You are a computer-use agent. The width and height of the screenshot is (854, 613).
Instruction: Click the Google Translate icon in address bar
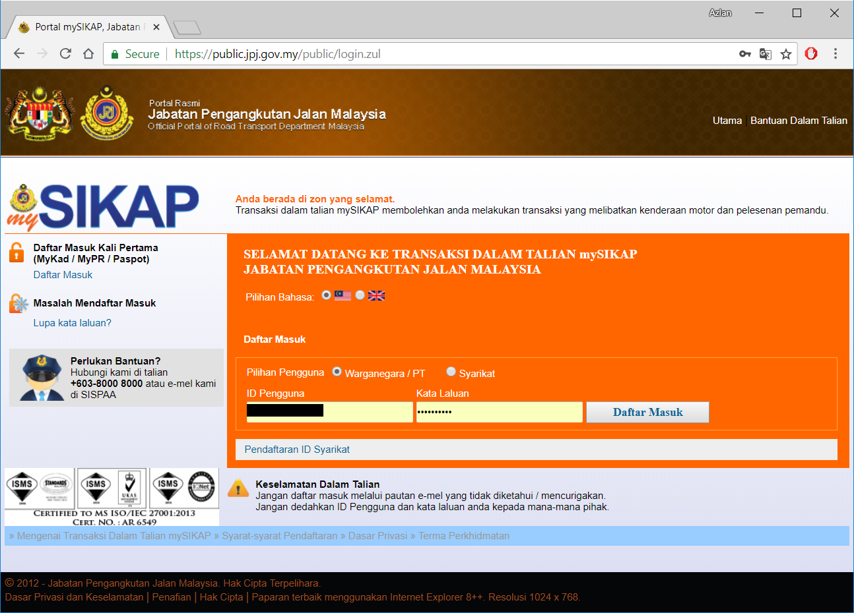click(766, 54)
